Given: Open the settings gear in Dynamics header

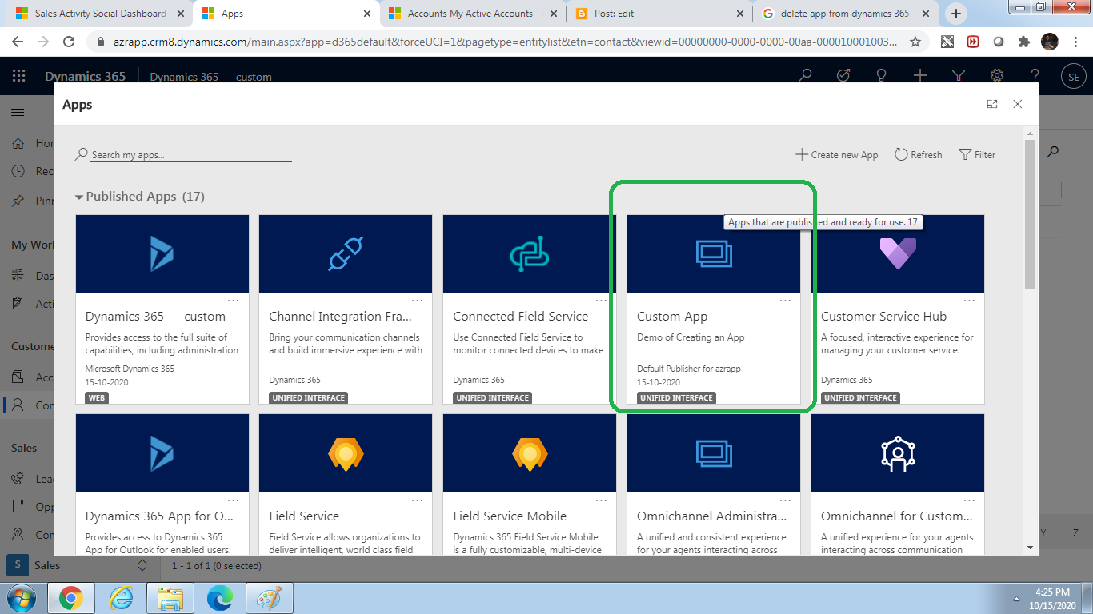Looking at the screenshot, I should pos(997,76).
